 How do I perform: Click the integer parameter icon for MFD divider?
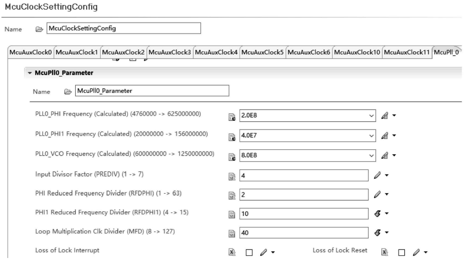tap(232, 234)
